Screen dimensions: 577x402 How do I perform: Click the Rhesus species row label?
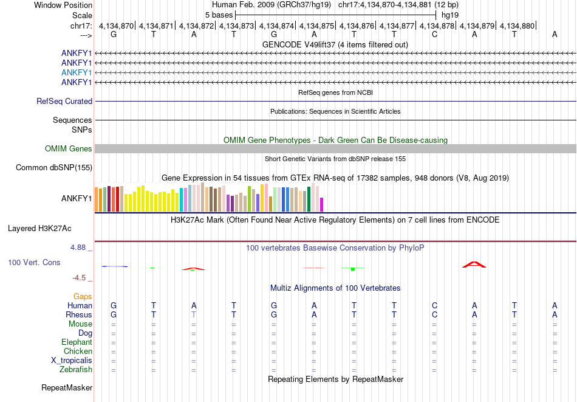coord(79,315)
